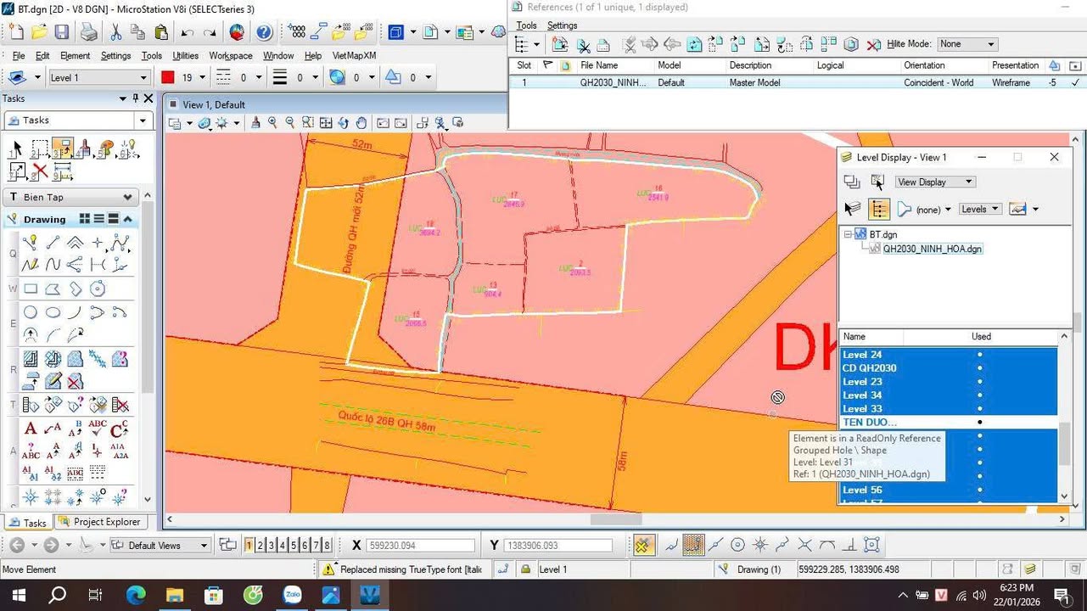The image size is (1087, 611).
Task: Click the Attach Reference icon
Action: [559, 44]
